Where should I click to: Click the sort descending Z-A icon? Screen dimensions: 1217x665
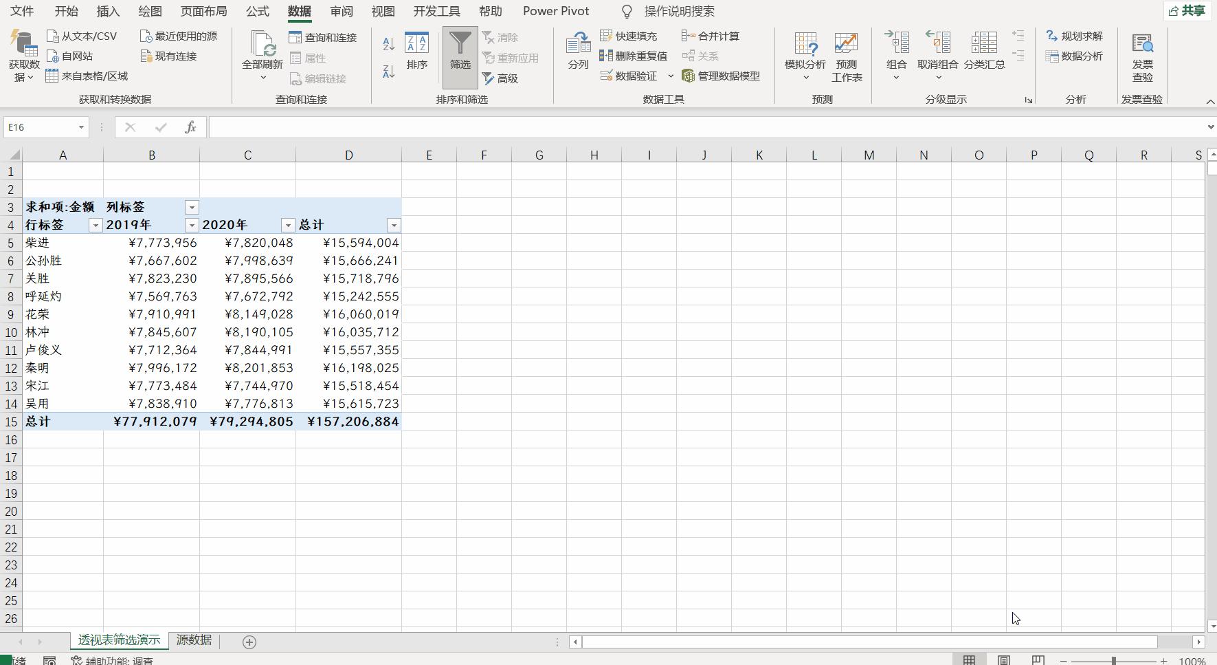(x=388, y=72)
